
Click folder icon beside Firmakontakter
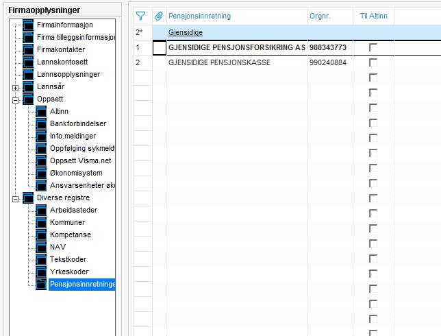tap(28, 49)
